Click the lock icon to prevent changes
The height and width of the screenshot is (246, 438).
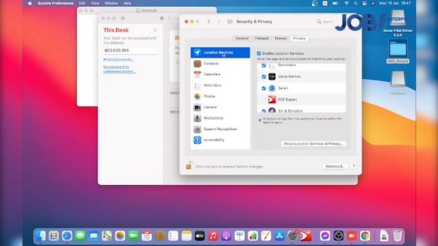click(189, 165)
